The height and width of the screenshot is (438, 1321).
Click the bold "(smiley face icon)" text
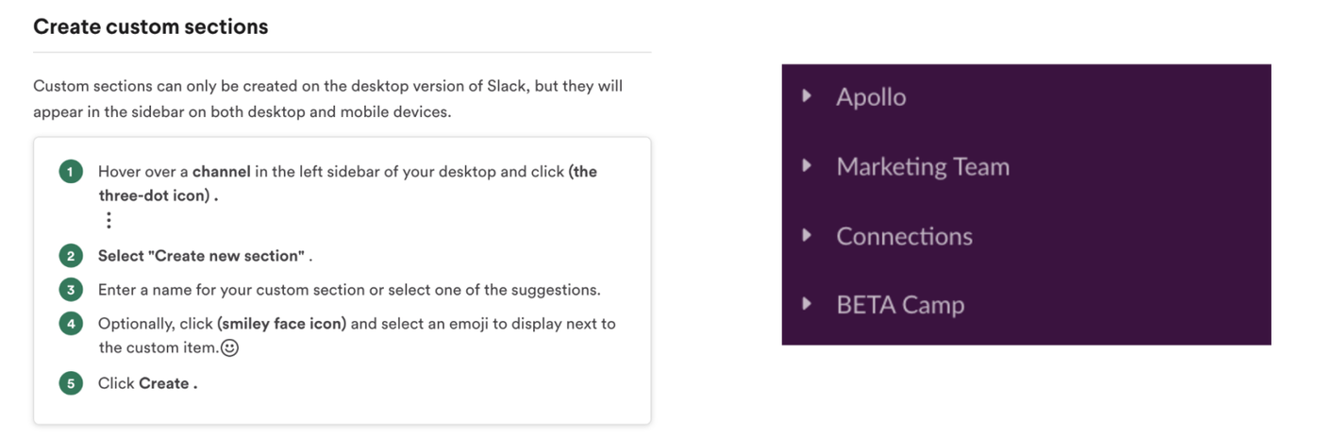click(x=282, y=324)
